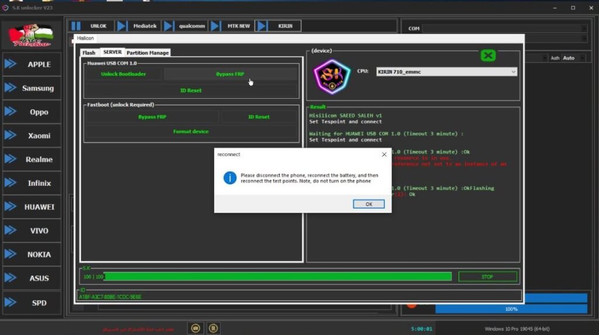
Task: Open the Xaomi brand section
Action: click(x=32, y=136)
